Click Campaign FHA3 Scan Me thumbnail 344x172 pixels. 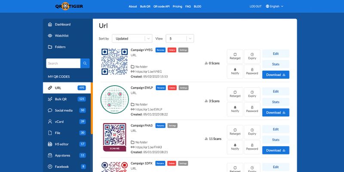click(114, 137)
